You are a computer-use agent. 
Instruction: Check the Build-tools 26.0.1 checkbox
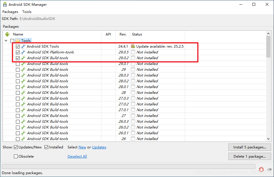point(18,133)
